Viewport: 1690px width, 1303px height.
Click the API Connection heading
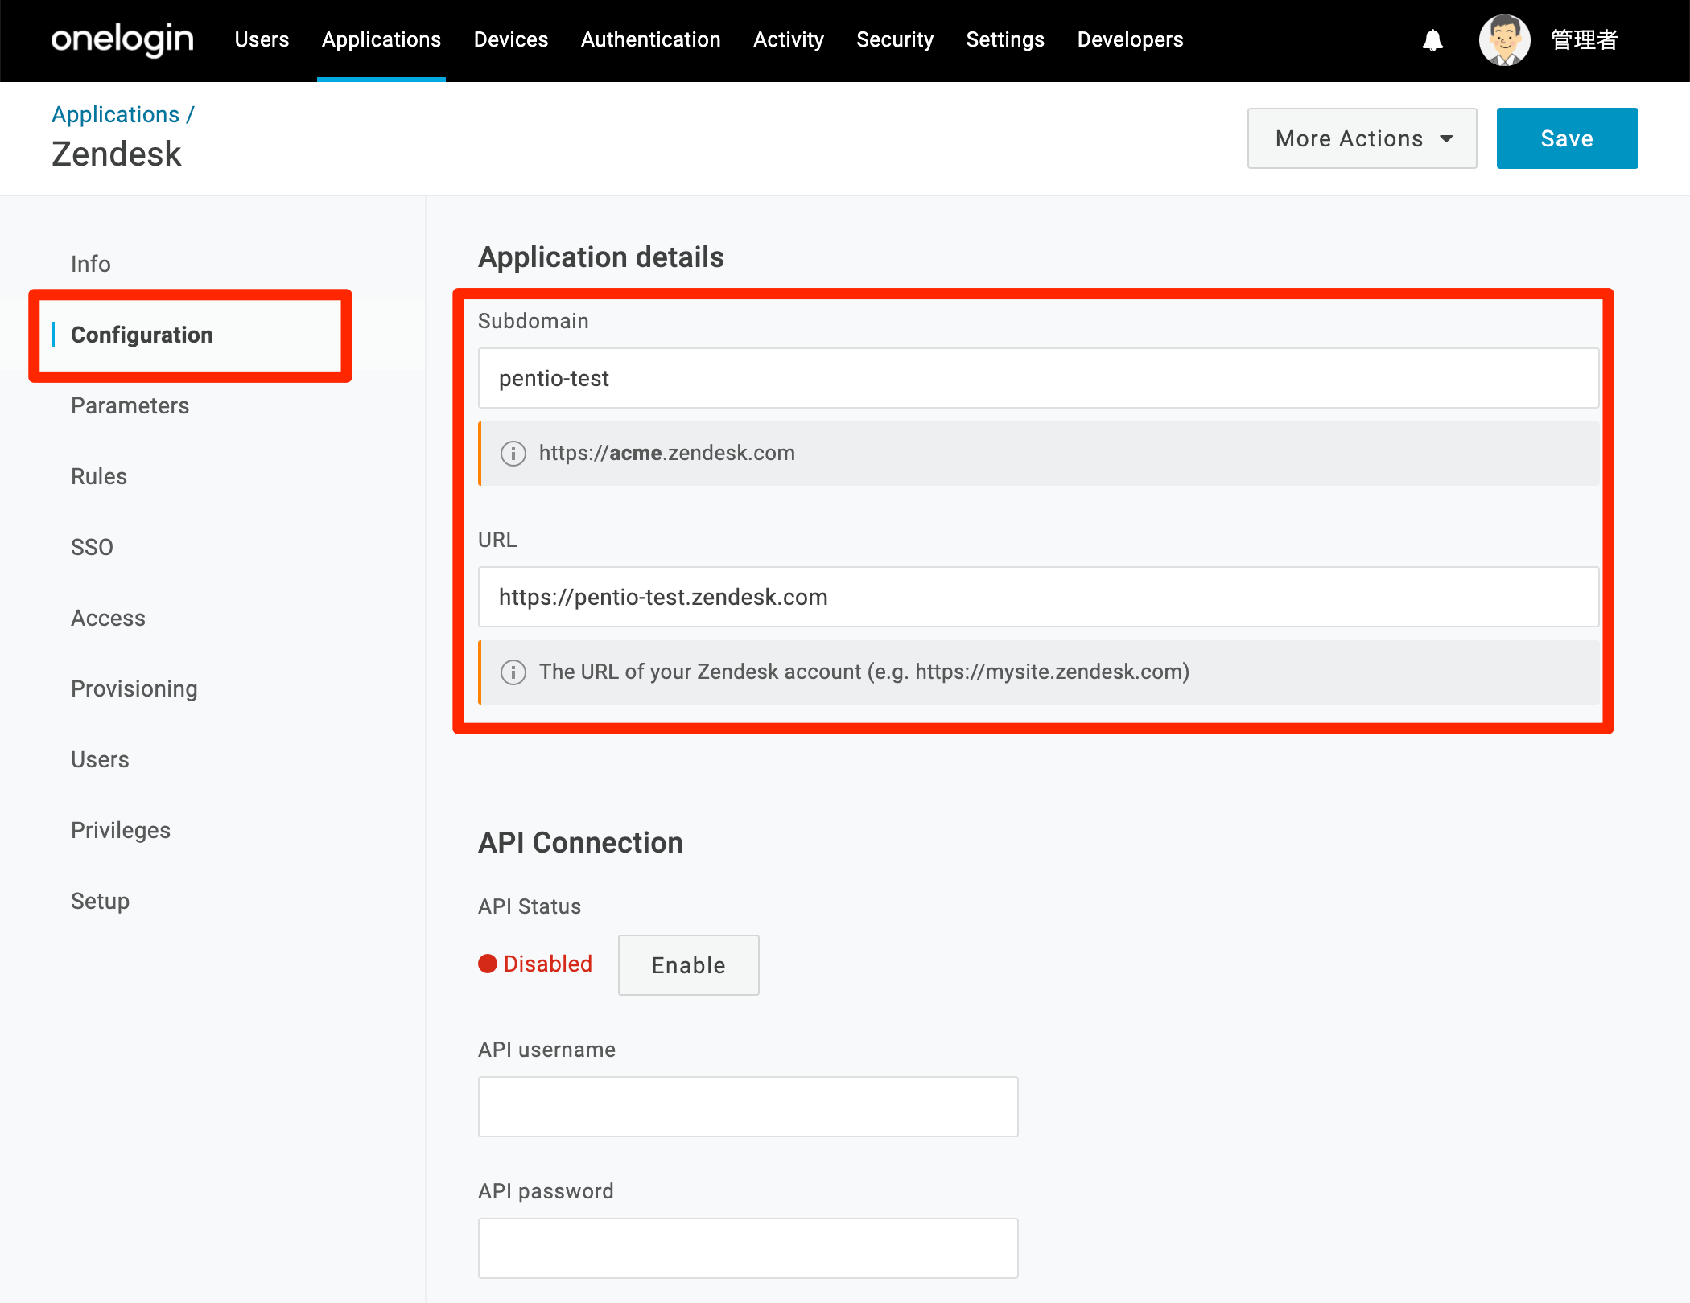[580, 843]
